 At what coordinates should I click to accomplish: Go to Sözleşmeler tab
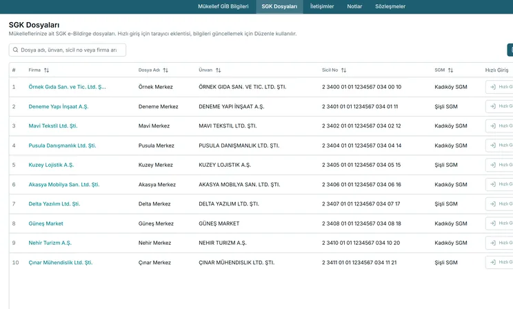point(390,6)
